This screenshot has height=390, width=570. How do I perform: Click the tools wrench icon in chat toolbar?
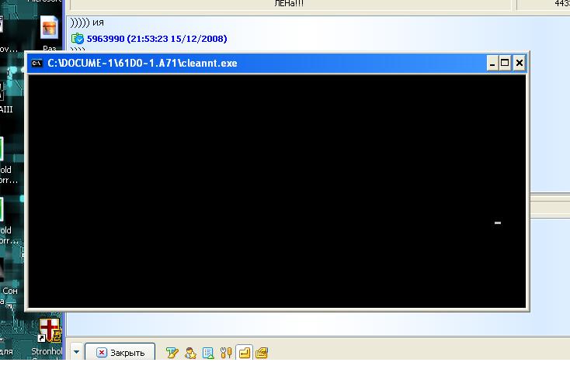point(226,353)
